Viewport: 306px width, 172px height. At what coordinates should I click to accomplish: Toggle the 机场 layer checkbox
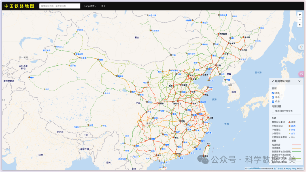273,101
